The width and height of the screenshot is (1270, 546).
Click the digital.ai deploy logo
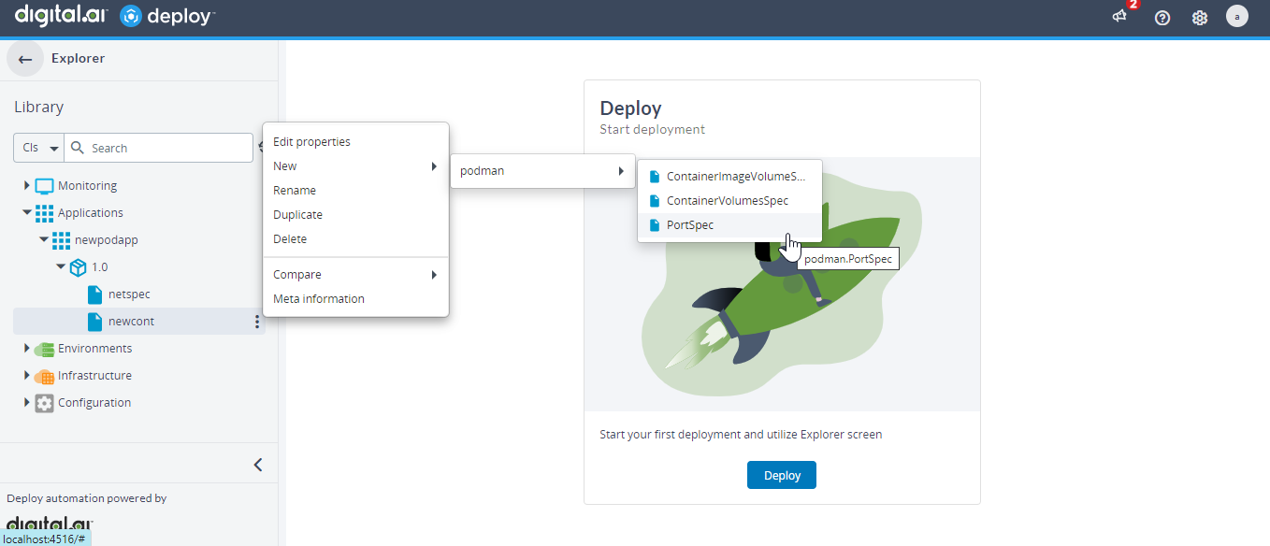pos(115,16)
